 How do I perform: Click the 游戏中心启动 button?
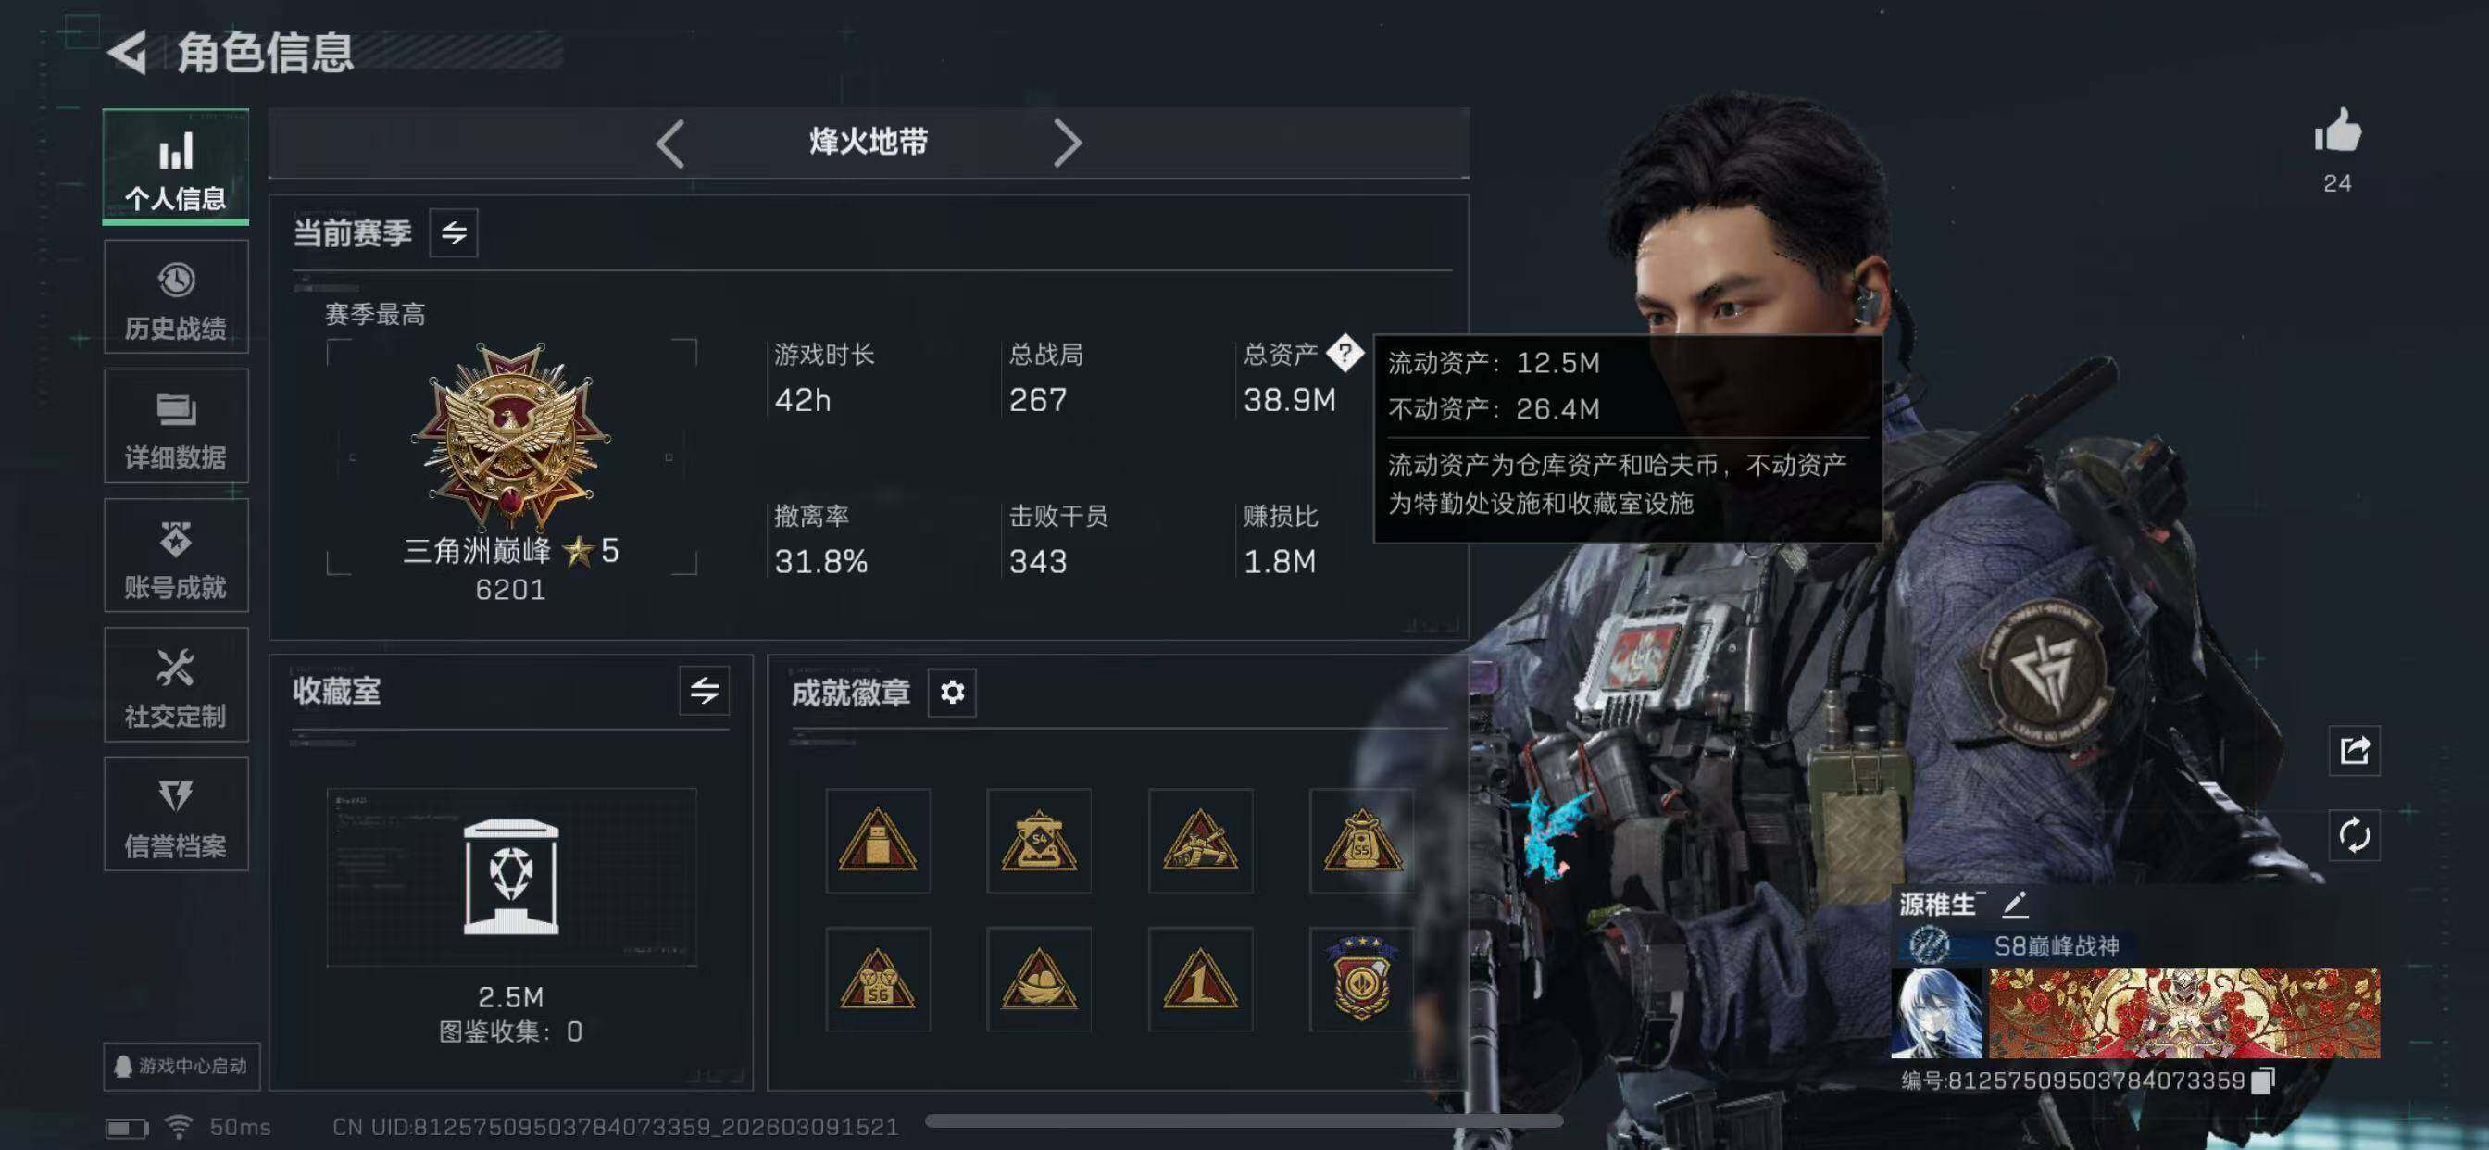click(181, 1066)
